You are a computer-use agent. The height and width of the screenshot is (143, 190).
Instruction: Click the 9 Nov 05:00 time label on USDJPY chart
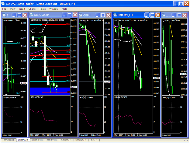(x=130, y=135)
